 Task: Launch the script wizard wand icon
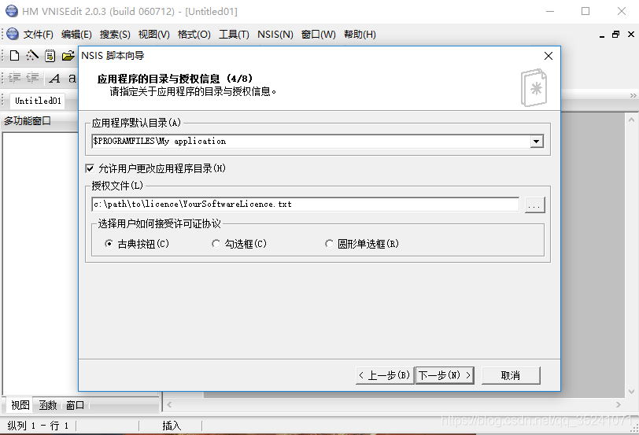32,55
